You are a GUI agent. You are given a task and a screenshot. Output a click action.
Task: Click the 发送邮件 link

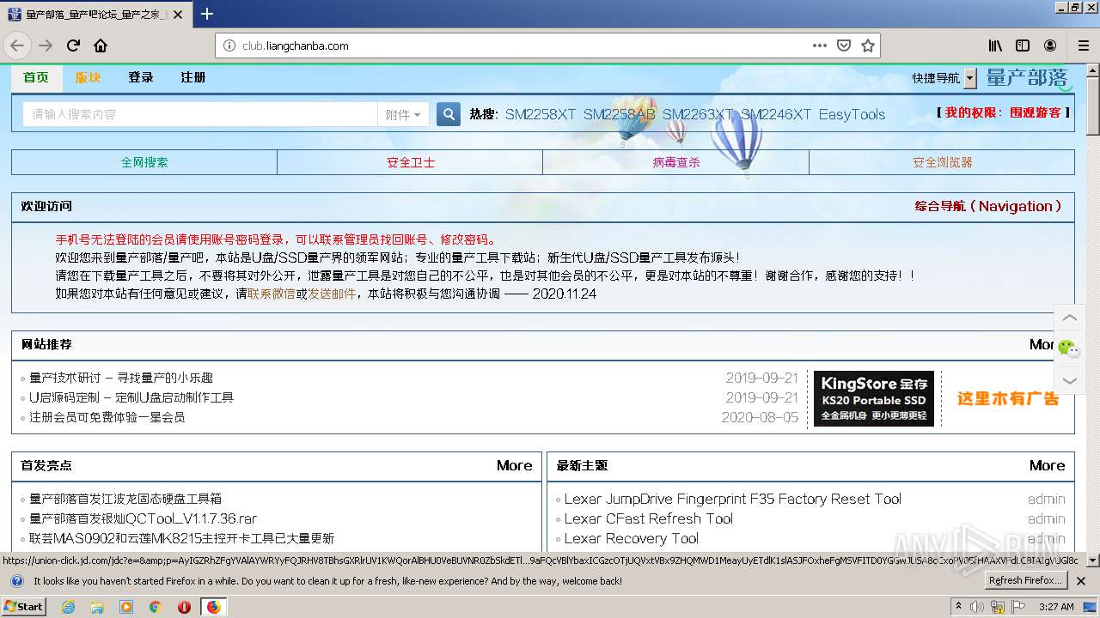coord(332,294)
